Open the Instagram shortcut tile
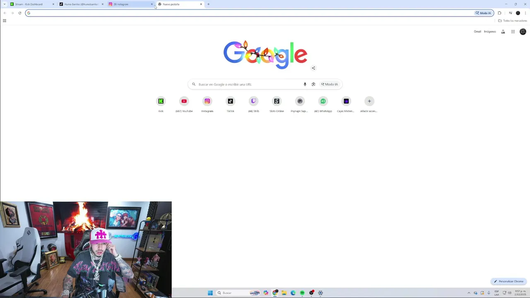 (x=207, y=104)
